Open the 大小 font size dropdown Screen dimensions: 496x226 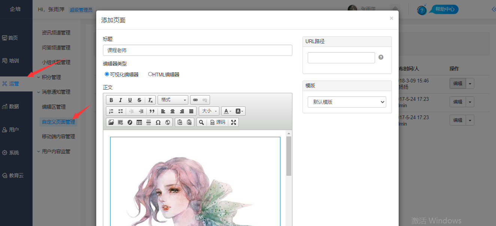(209, 111)
